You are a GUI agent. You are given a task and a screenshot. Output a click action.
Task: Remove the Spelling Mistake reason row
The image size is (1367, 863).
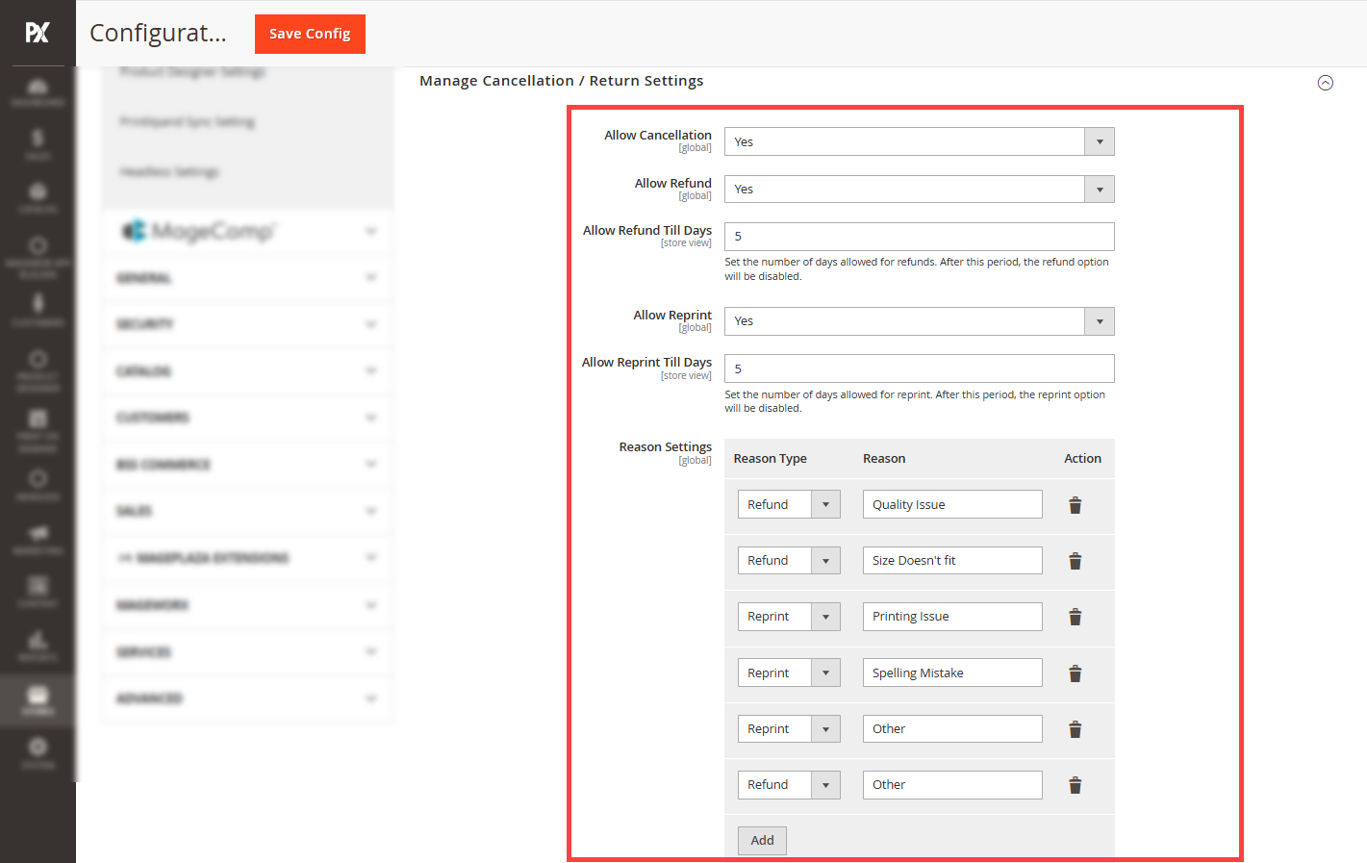click(1075, 673)
